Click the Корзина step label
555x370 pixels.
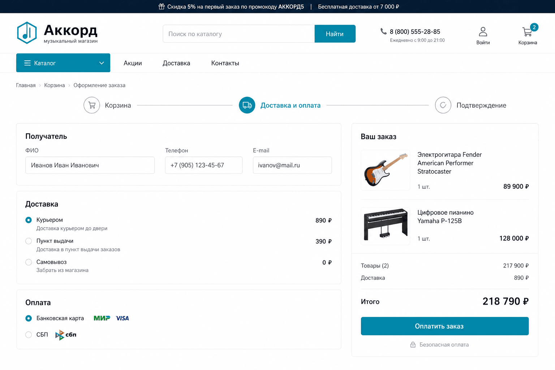pyautogui.click(x=118, y=106)
